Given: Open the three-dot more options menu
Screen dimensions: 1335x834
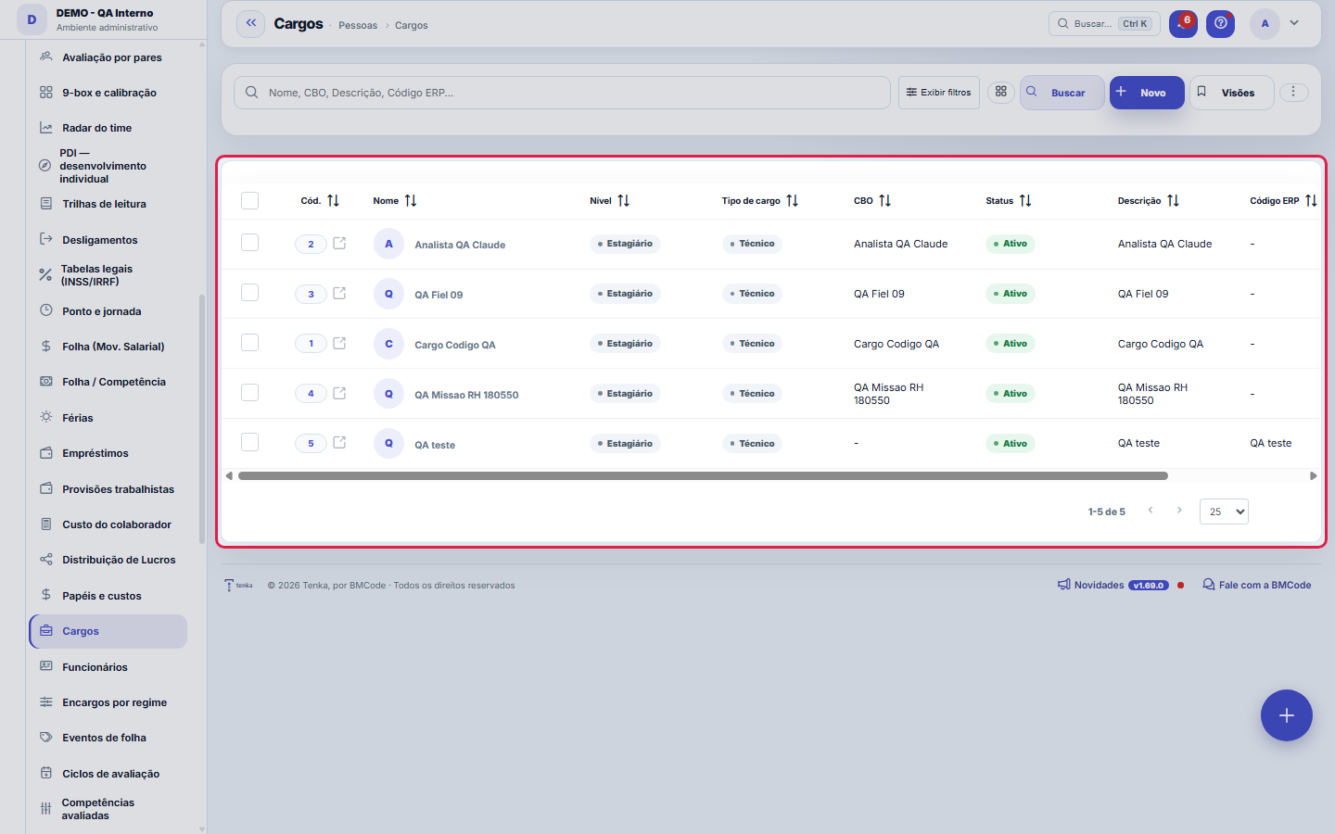Looking at the screenshot, I should (x=1294, y=92).
